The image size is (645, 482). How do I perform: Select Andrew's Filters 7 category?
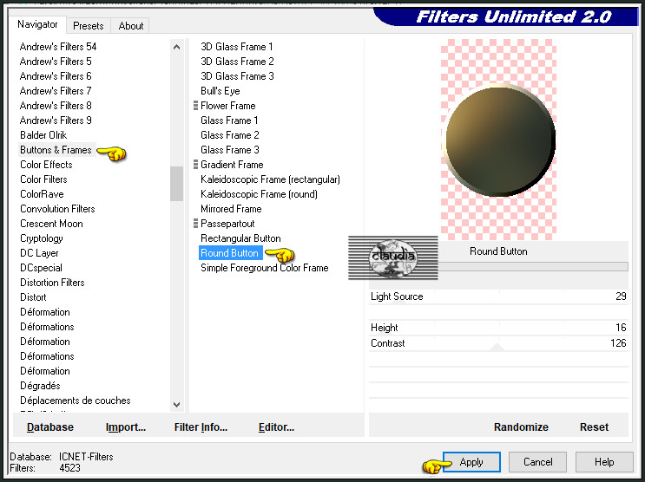point(56,91)
